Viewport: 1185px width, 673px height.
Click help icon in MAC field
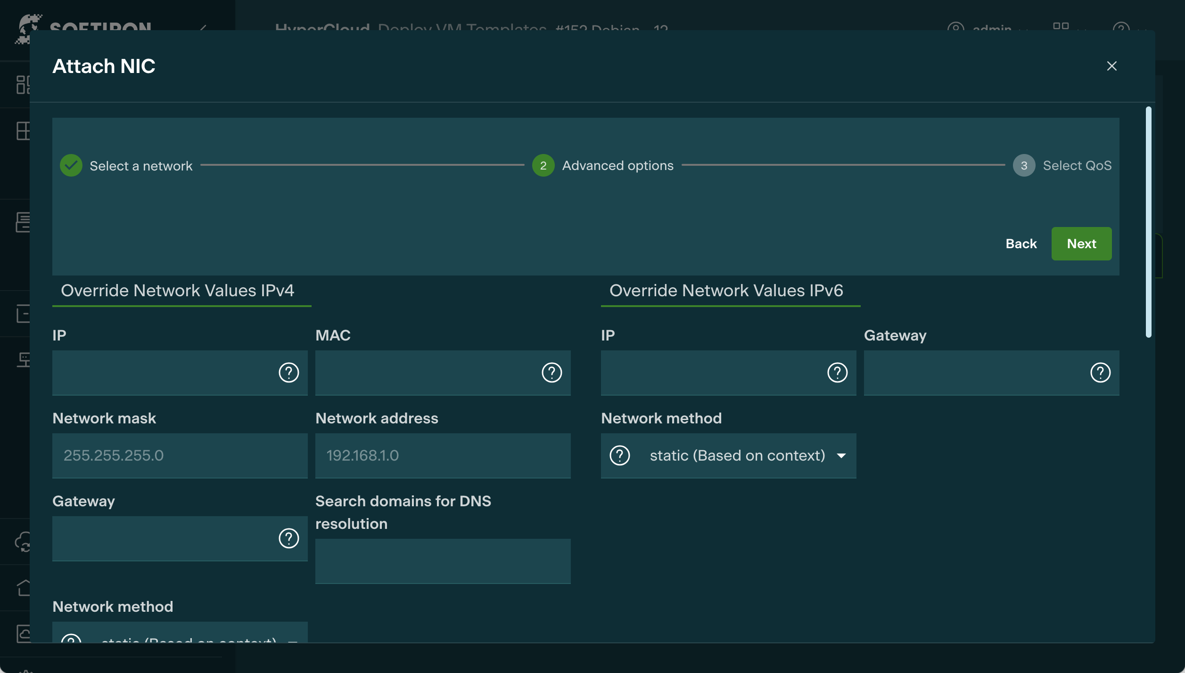[551, 373]
